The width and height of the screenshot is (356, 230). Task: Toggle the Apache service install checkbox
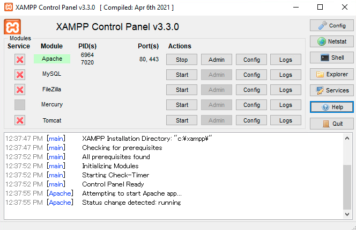tap(20, 60)
